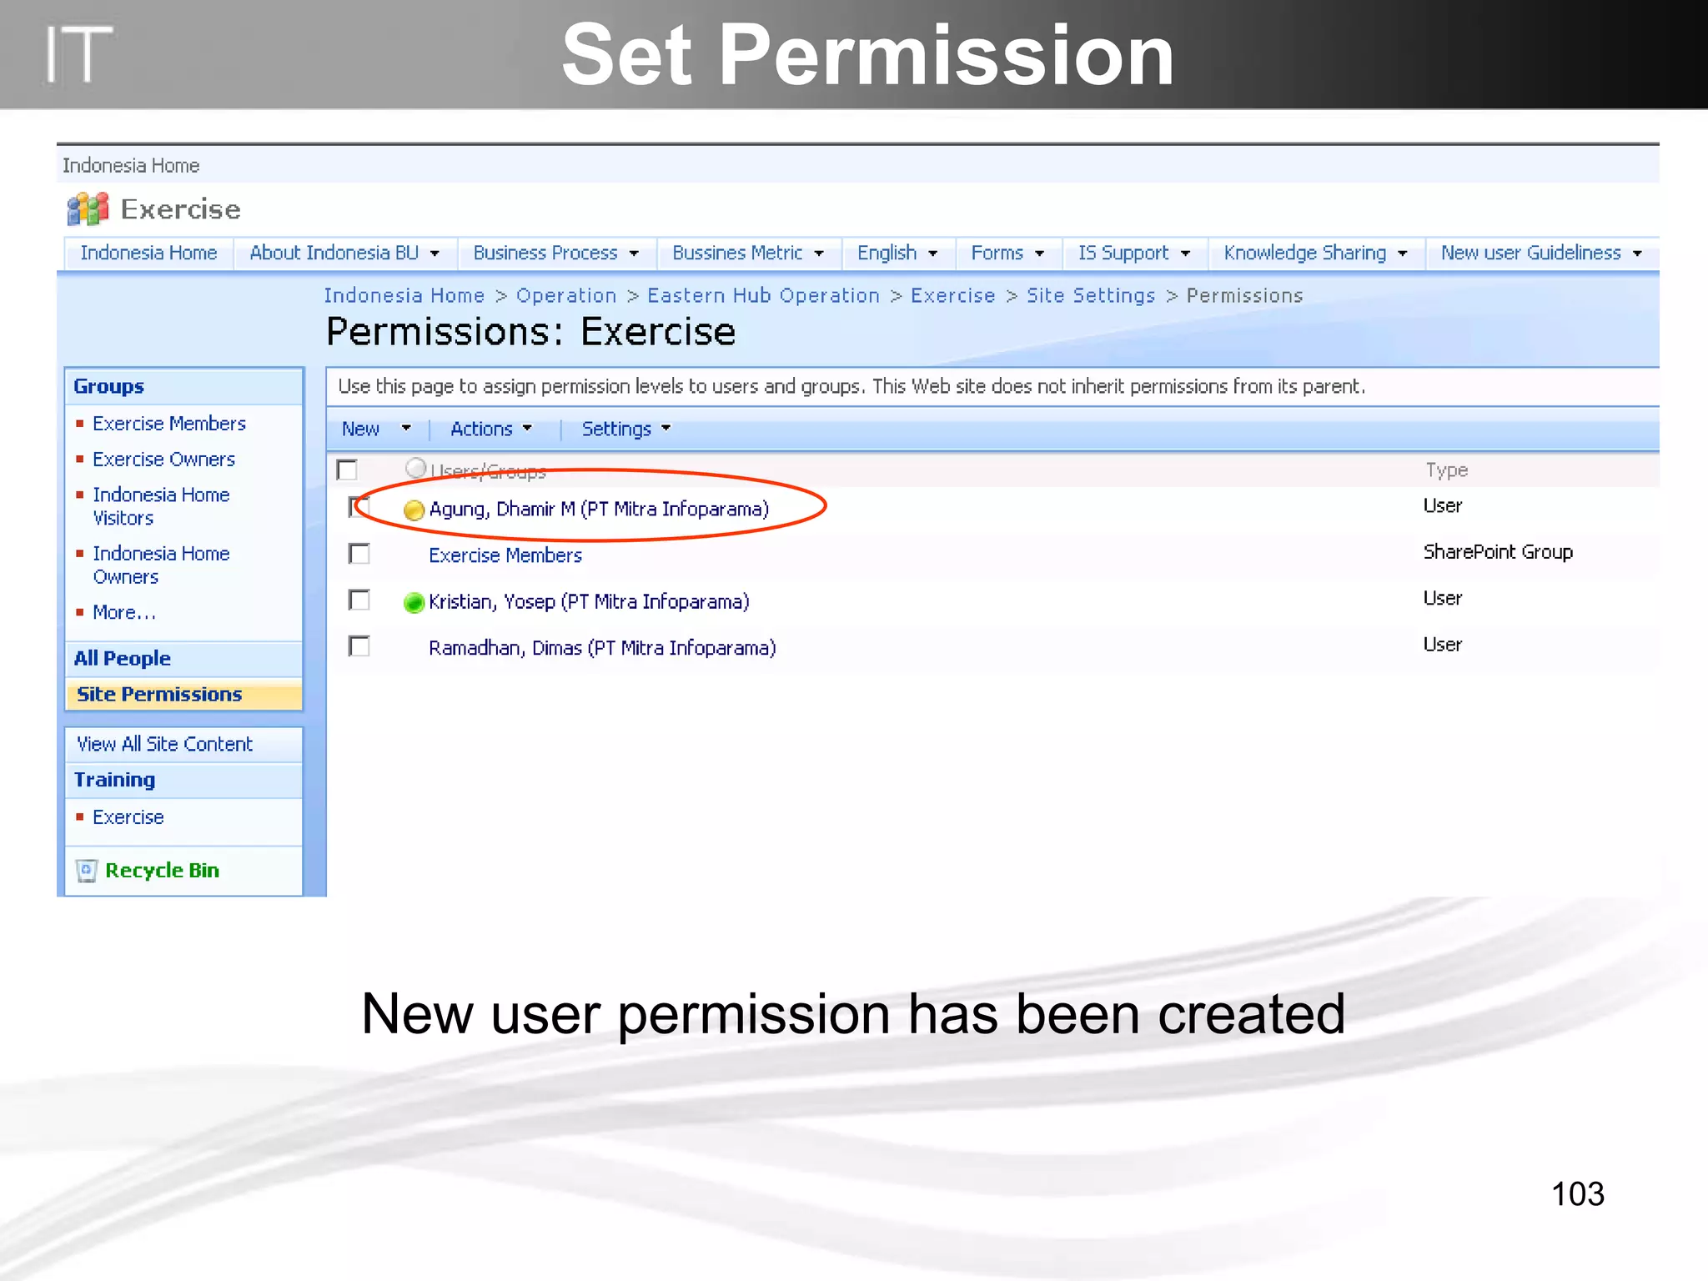Click Site Settings breadcrumb link
This screenshot has width=1708, height=1281.
[x=1091, y=296]
